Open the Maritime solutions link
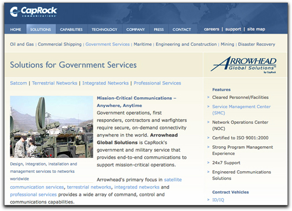292x211 pixels. coord(143,44)
